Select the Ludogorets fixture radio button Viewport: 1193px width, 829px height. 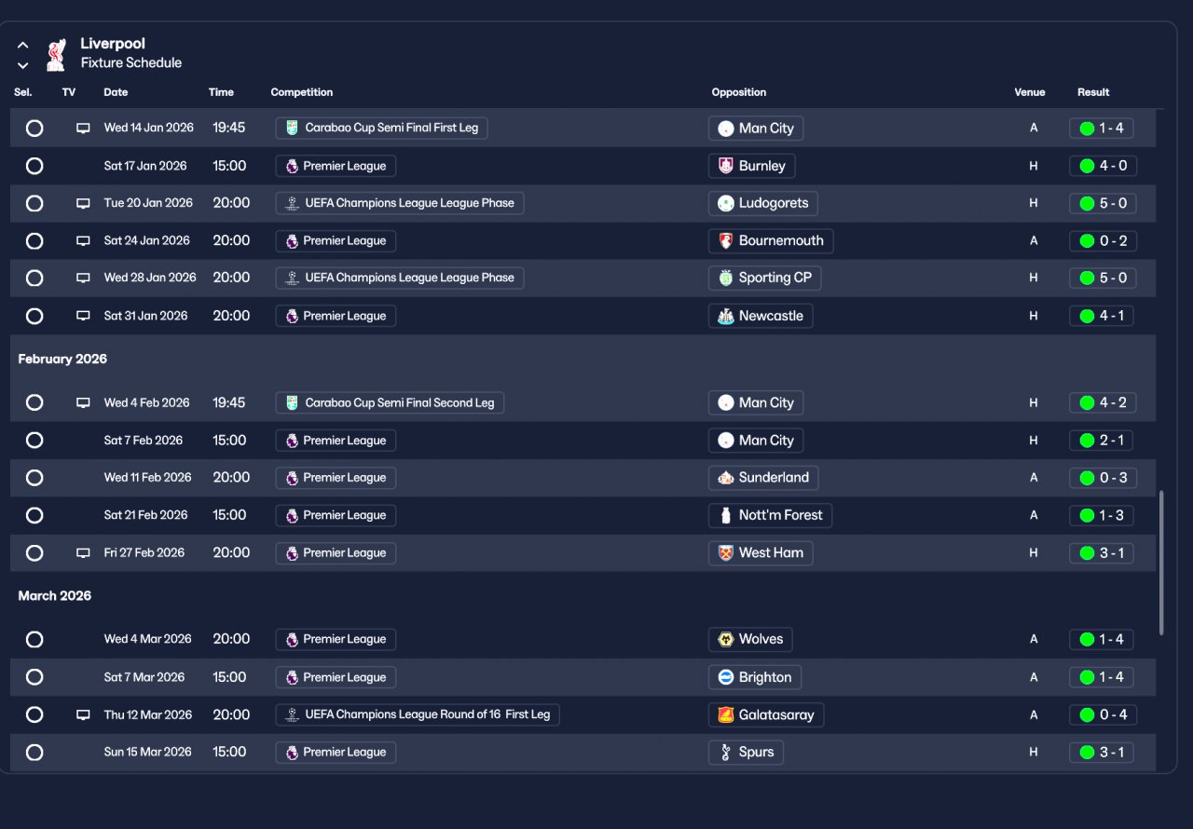click(x=34, y=203)
